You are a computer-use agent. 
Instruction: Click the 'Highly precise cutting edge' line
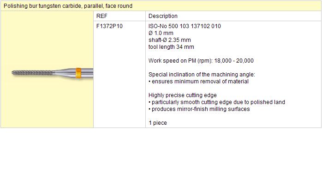coord(183,95)
